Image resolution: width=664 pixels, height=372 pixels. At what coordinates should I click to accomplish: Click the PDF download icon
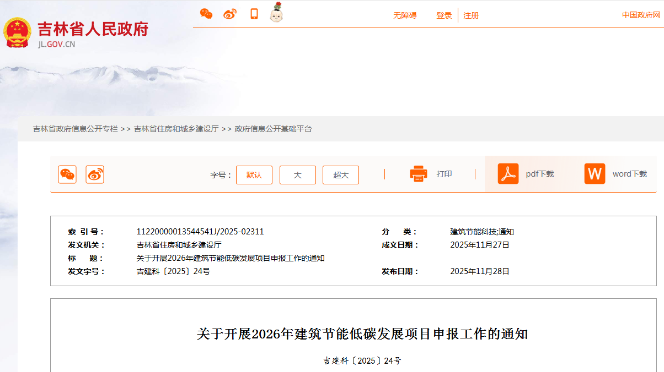(x=508, y=174)
